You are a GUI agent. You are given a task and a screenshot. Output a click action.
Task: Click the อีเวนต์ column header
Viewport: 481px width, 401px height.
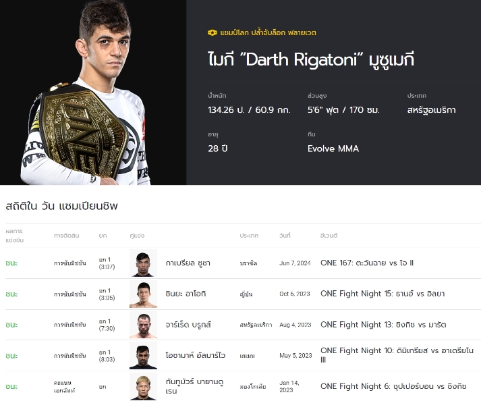click(329, 236)
